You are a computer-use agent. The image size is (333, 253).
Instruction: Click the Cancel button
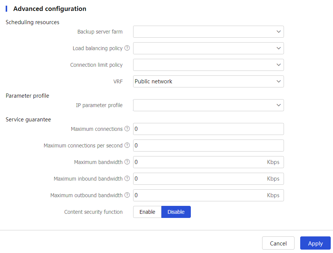278,243
